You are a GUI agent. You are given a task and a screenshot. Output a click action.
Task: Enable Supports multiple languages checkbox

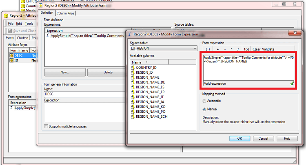coord(46,127)
